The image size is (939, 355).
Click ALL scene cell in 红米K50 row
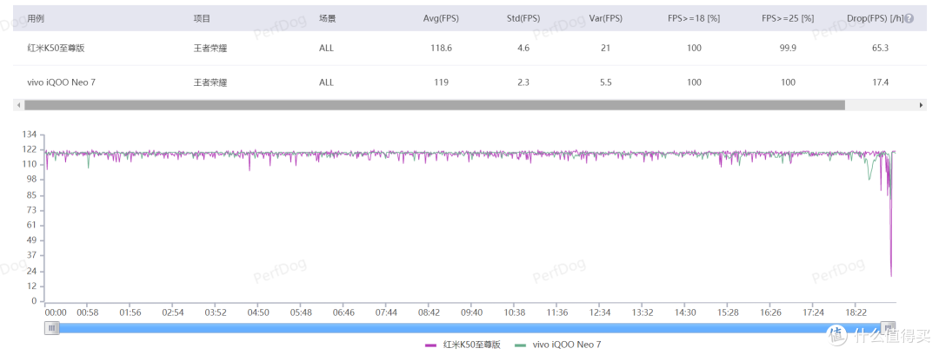coord(326,48)
